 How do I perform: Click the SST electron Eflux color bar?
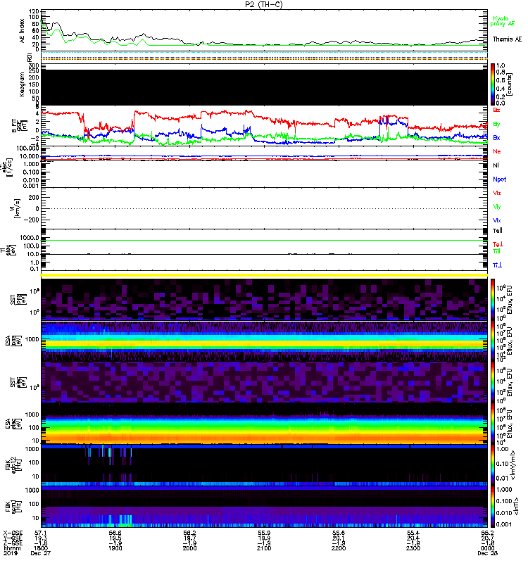tap(492, 382)
